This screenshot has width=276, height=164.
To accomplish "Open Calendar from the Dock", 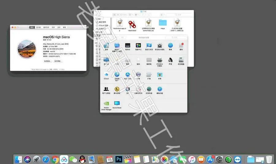I will coord(110,159).
